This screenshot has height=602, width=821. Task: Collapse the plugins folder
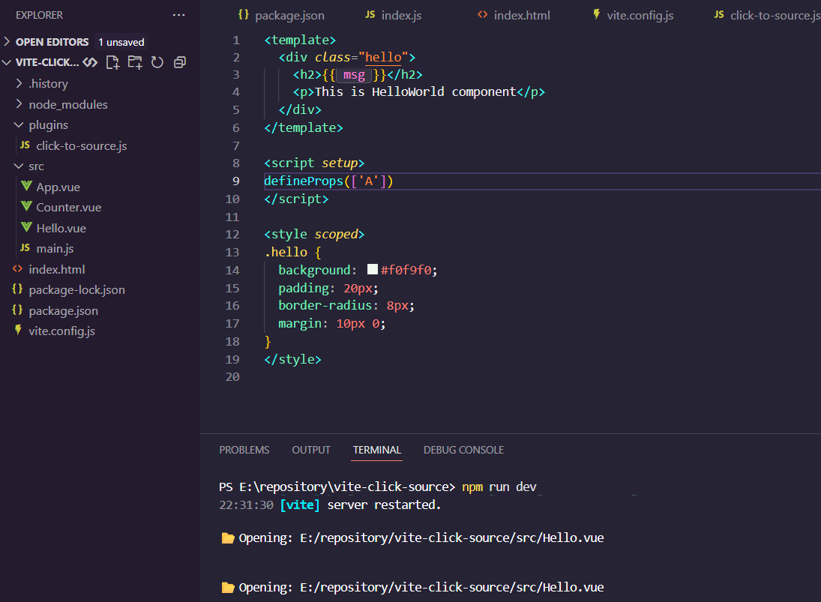[19, 124]
